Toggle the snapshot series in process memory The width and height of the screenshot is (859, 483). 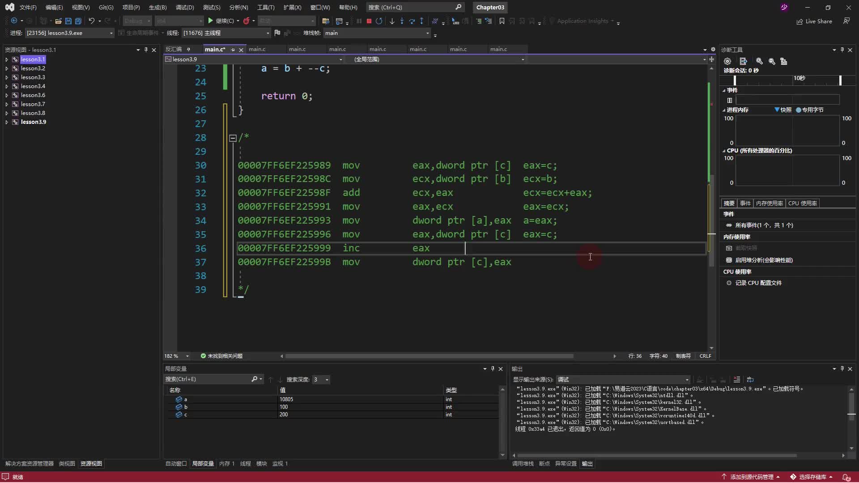click(x=783, y=110)
